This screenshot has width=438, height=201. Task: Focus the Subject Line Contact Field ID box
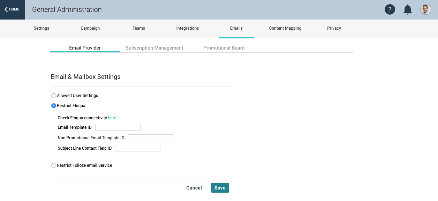coord(137,148)
